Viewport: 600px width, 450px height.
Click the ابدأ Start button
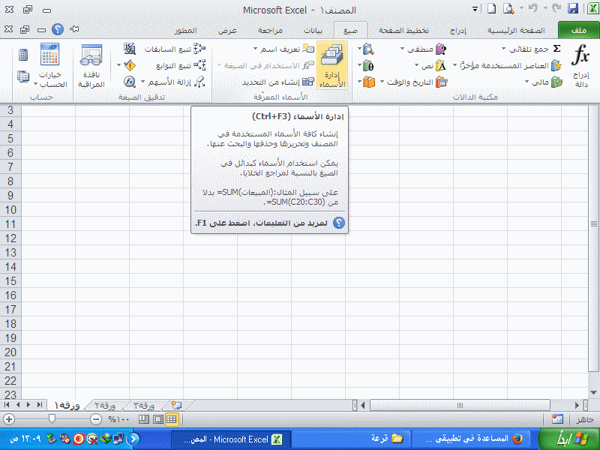[568, 439]
